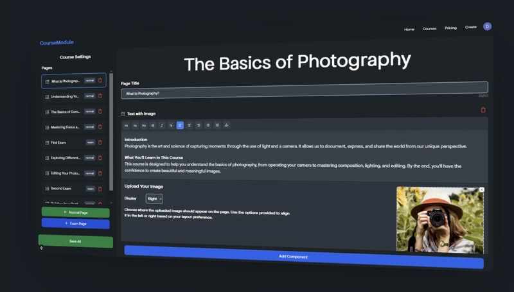Screen dimensions: 514x292
Task: Go to the Courses nav item
Action: pyautogui.click(x=429, y=29)
